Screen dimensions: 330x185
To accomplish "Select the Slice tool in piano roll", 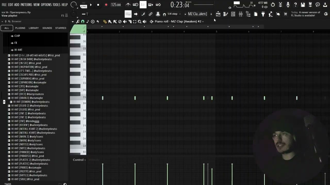I will tap(130, 22).
